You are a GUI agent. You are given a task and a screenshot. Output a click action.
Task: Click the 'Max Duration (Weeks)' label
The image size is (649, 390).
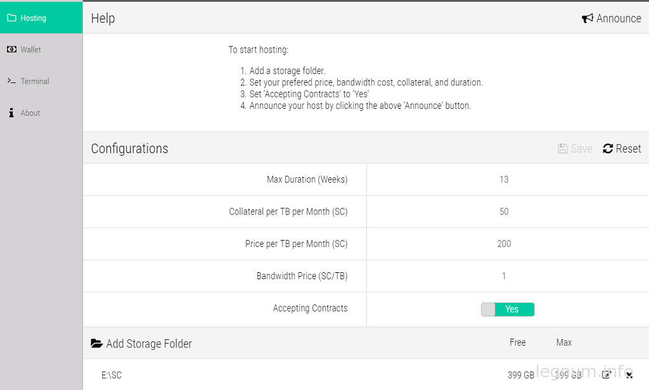click(307, 180)
